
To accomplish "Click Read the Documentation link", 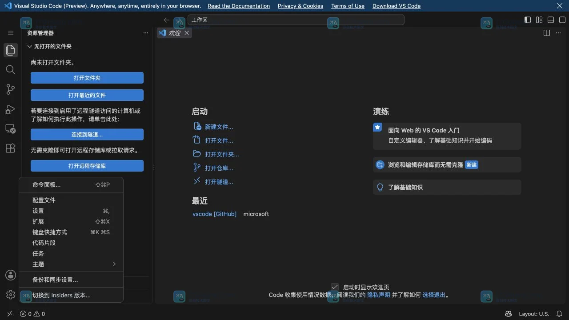I will [239, 6].
